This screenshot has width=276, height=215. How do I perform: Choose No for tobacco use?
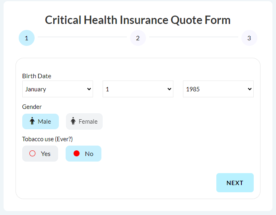(84, 154)
